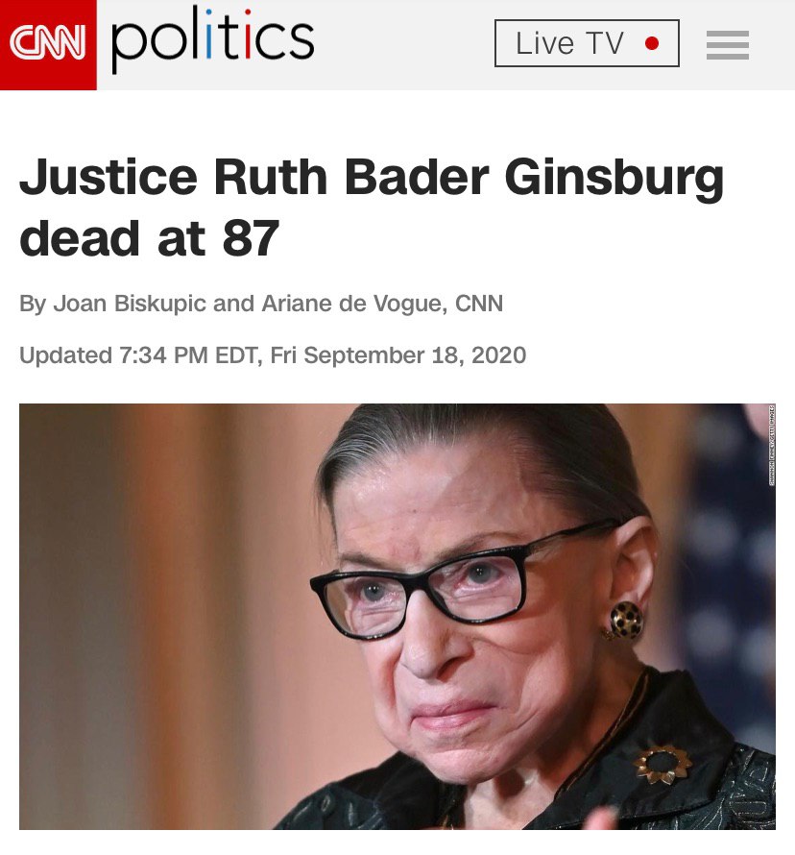The width and height of the screenshot is (795, 855).
Task: Click the Live TV button
Action: pos(587,43)
